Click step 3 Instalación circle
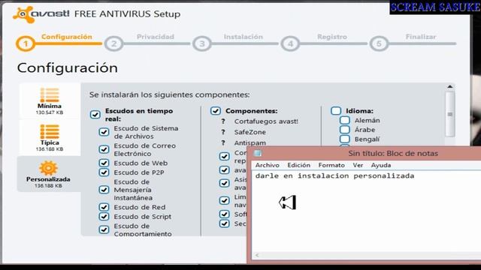This screenshot has height=270, width=481. point(202,43)
